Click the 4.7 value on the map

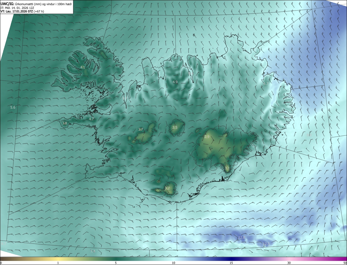coord(91,119)
